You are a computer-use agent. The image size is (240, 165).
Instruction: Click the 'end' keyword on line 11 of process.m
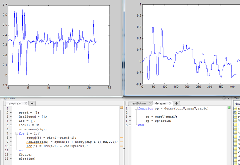[x=22, y=150]
